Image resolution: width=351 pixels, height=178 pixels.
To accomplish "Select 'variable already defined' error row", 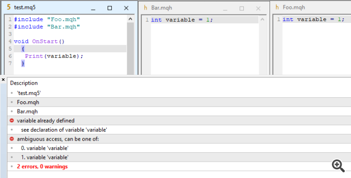I will pyautogui.click(x=179, y=121).
